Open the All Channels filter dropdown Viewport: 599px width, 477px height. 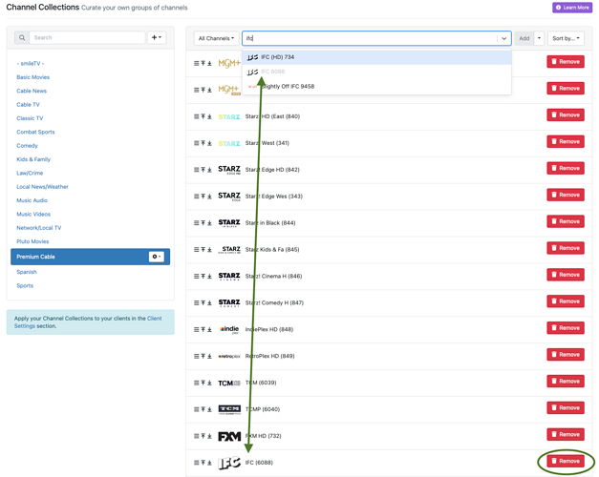(216, 38)
